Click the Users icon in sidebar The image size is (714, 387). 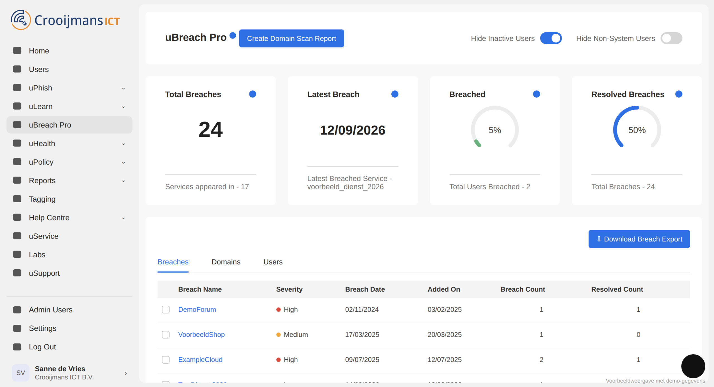[x=17, y=69]
